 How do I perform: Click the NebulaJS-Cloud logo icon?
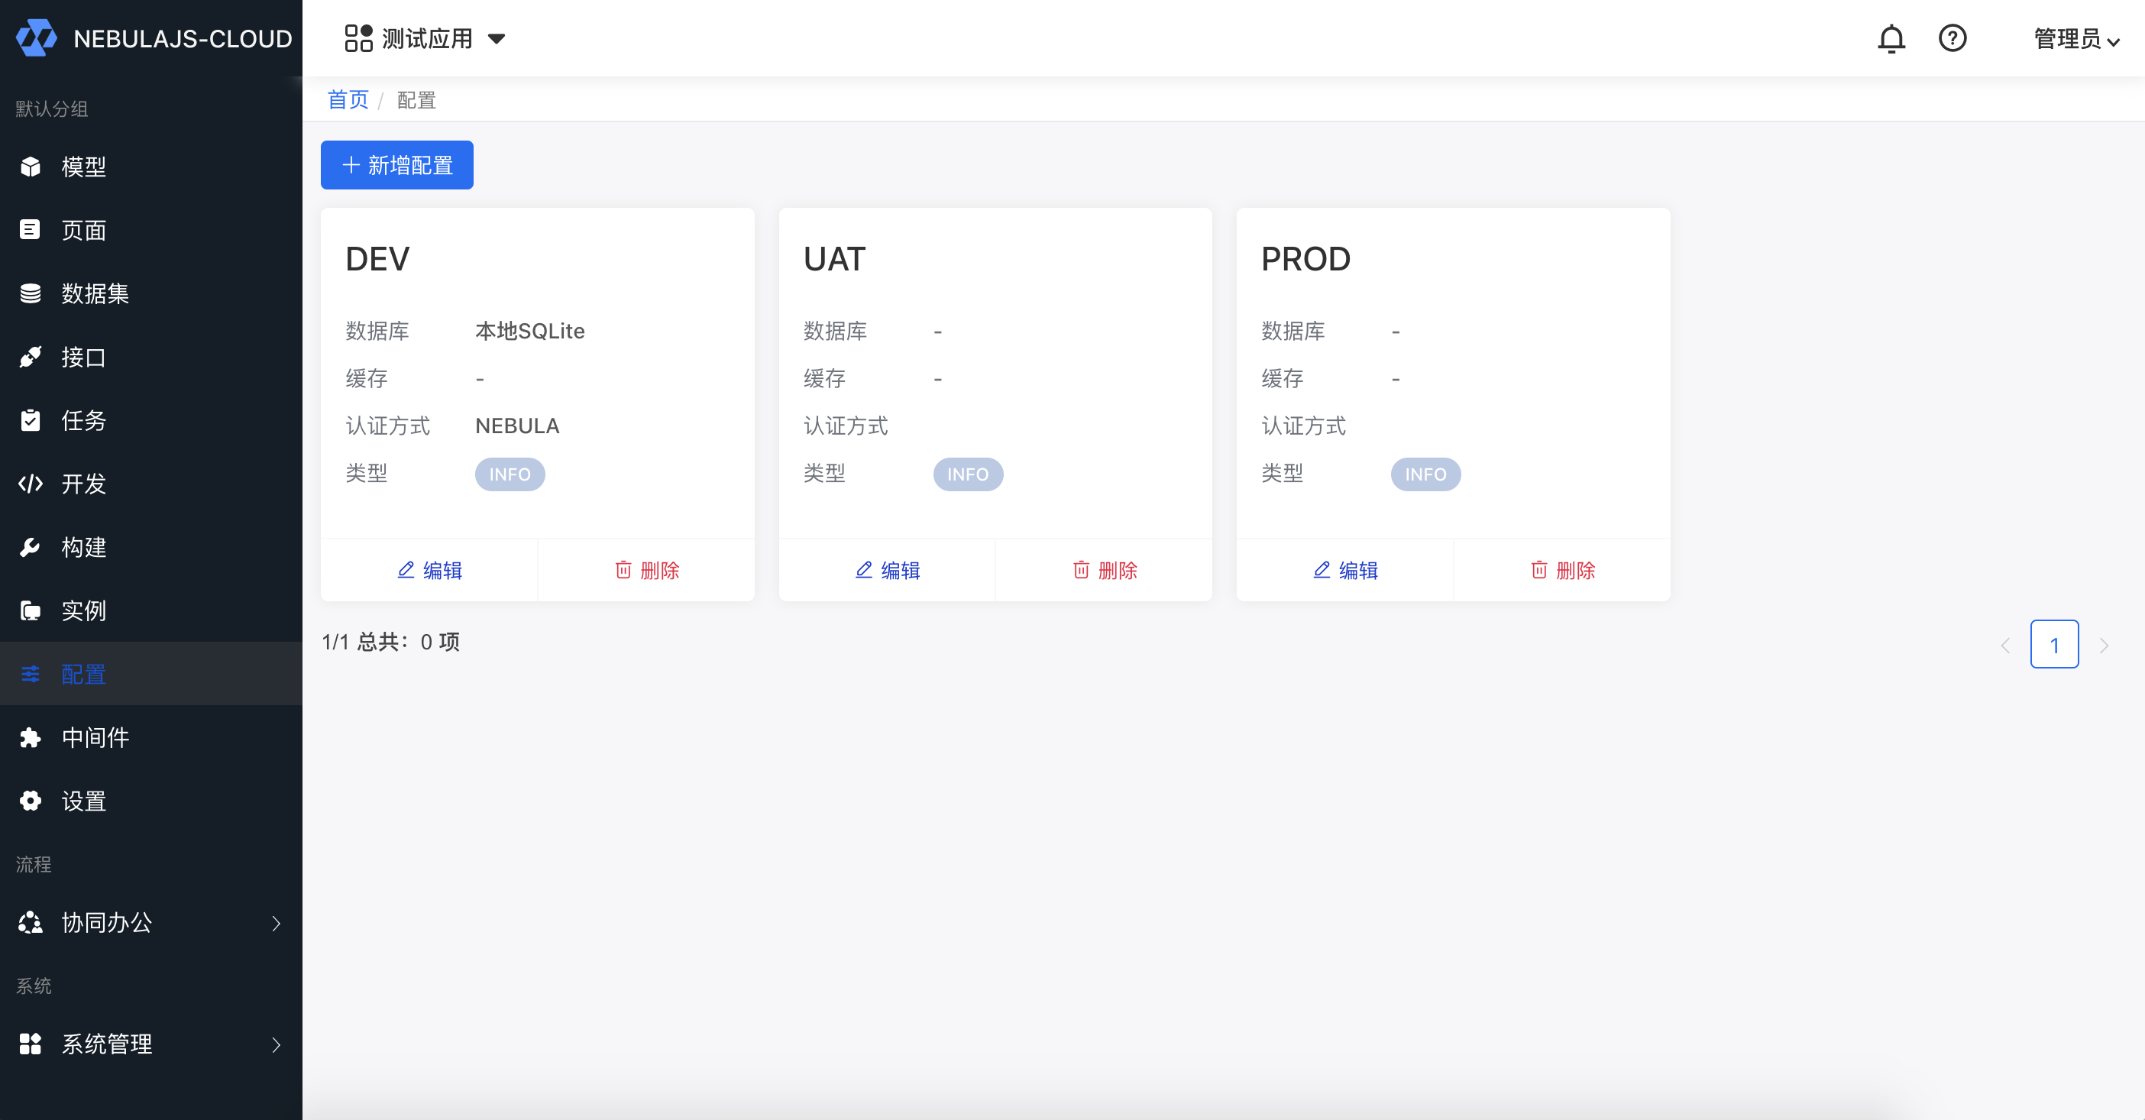tap(37, 38)
